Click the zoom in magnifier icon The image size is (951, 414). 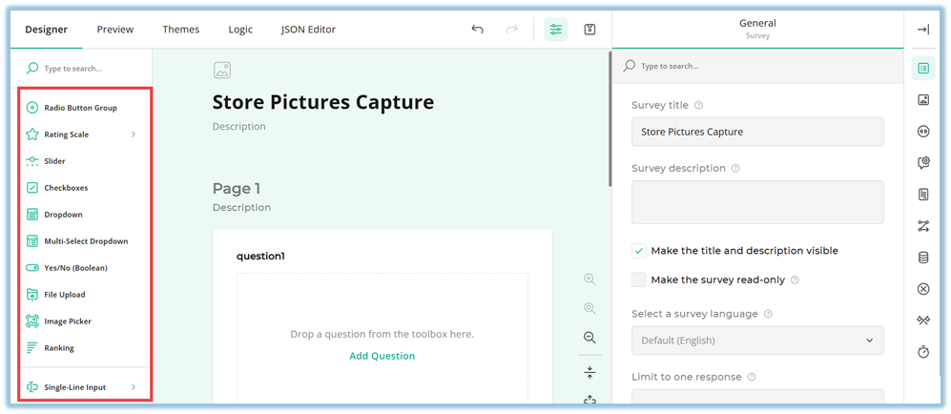pyautogui.click(x=589, y=279)
